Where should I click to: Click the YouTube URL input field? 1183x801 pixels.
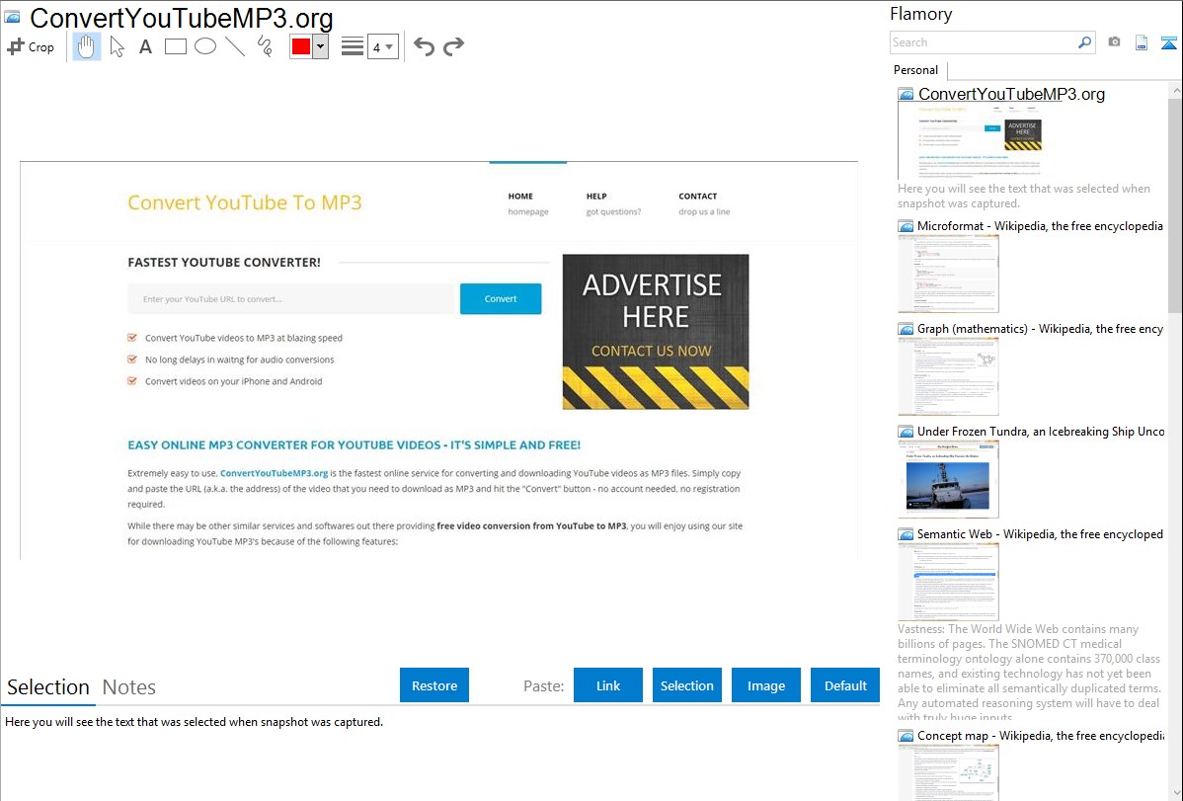pyautogui.click(x=293, y=299)
